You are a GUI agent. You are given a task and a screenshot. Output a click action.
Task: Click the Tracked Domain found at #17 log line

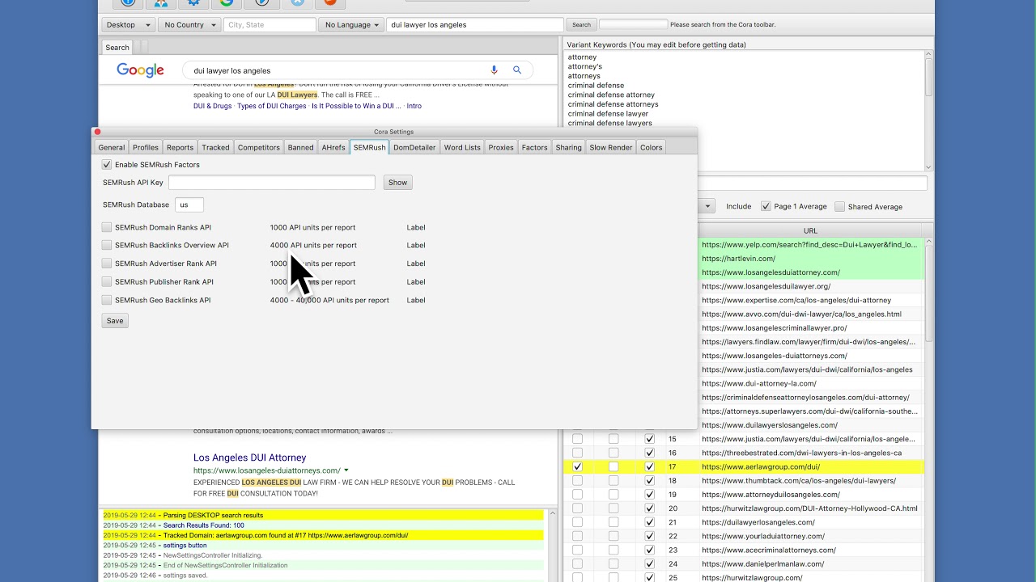click(322, 535)
